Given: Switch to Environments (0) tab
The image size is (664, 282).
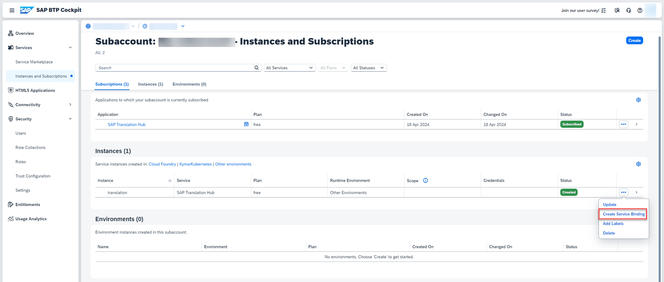Looking at the screenshot, I should tap(190, 84).
